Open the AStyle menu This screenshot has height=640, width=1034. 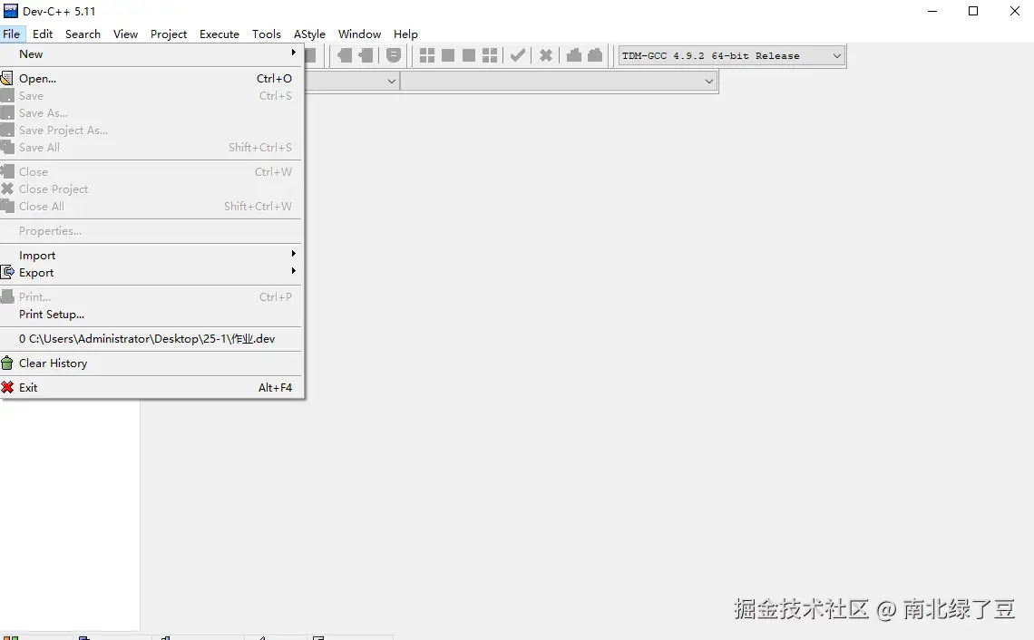tap(309, 34)
